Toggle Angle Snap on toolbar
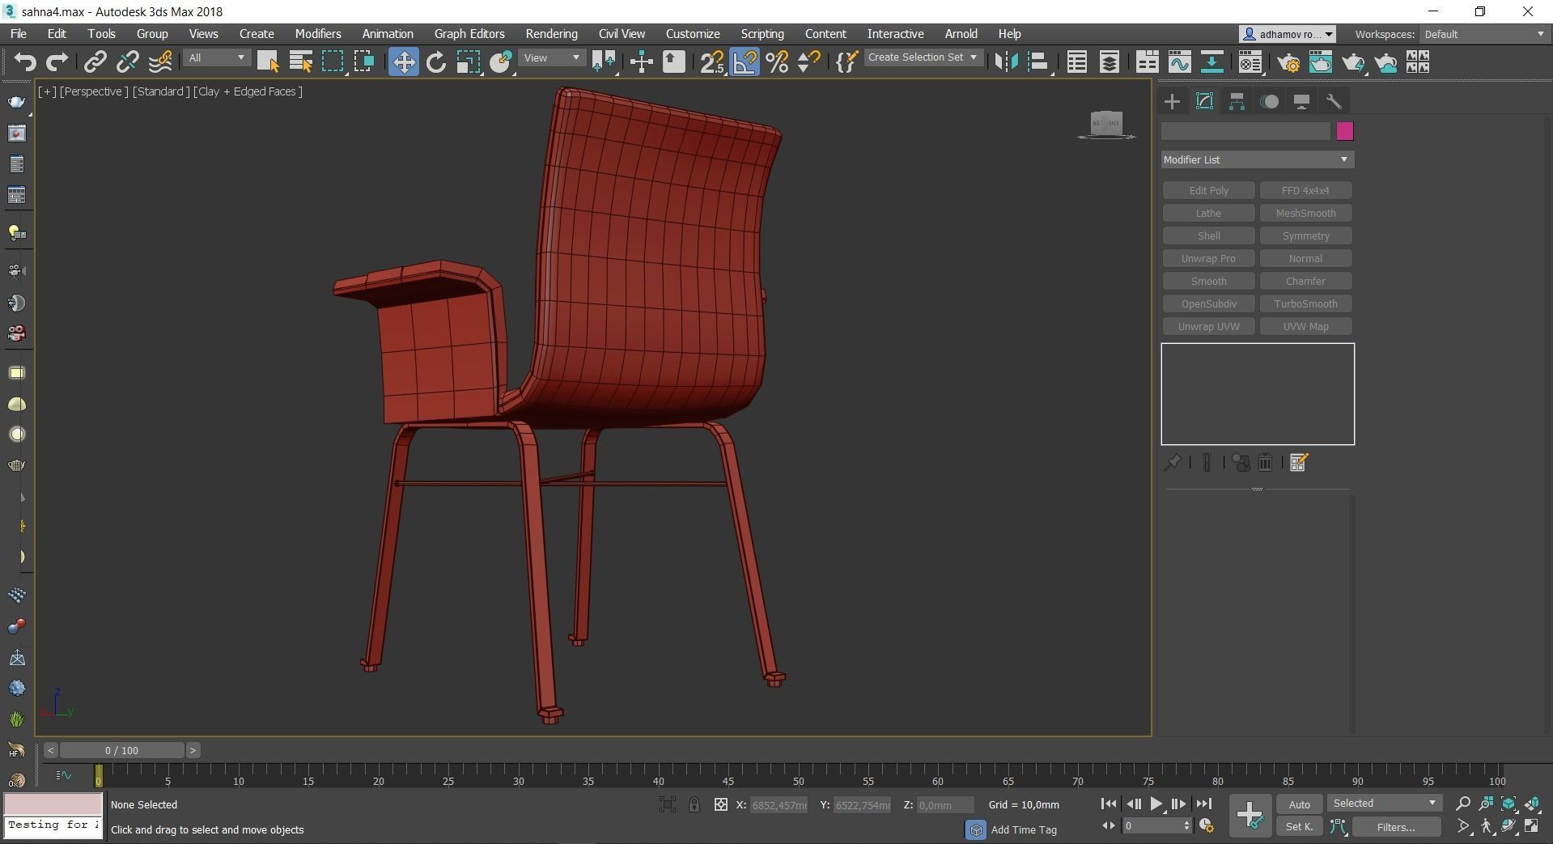Screen dimensions: 1553x844 click(x=745, y=62)
